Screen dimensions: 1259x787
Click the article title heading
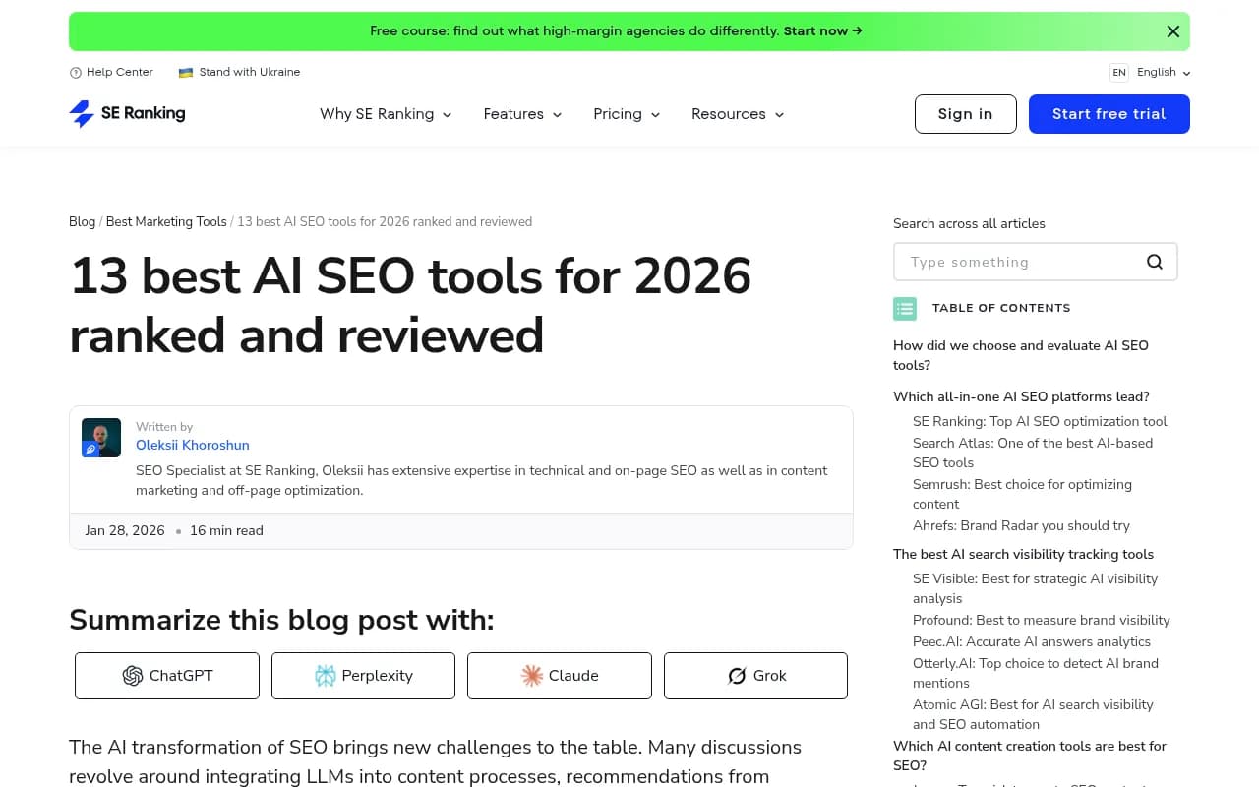pos(410,305)
